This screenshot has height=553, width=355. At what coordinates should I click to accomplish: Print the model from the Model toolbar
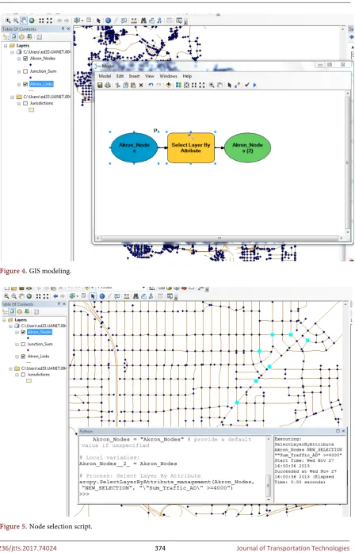pos(108,85)
